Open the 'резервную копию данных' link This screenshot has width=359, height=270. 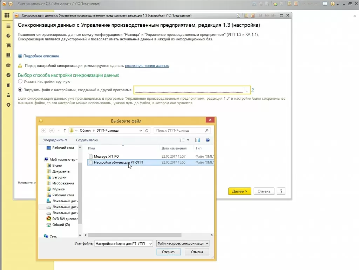(147, 66)
